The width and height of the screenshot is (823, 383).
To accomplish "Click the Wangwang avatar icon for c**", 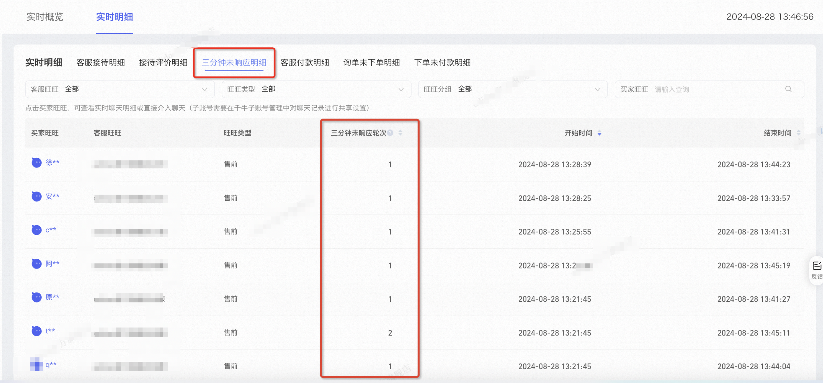I will (x=36, y=230).
